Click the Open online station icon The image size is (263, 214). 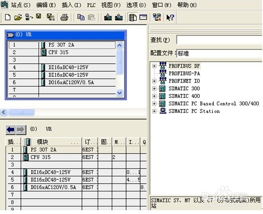pyautogui.click(x=29, y=17)
